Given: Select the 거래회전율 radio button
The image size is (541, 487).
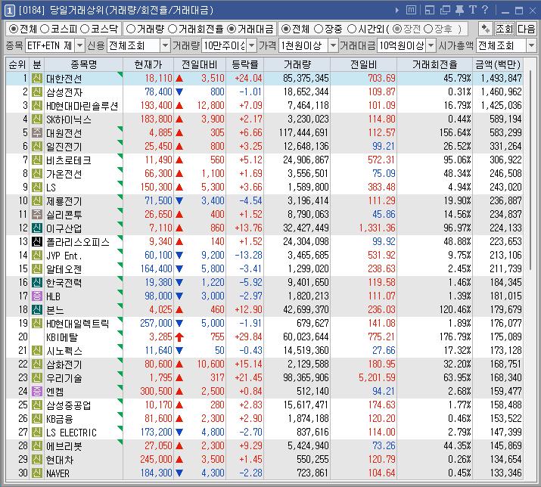Looking at the screenshot, I should click(x=173, y=29).
